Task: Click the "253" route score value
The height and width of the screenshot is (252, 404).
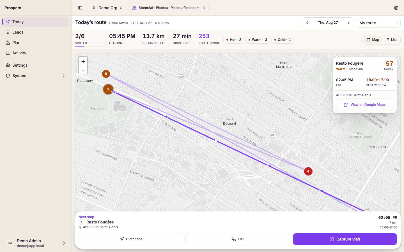Action: 204,36
